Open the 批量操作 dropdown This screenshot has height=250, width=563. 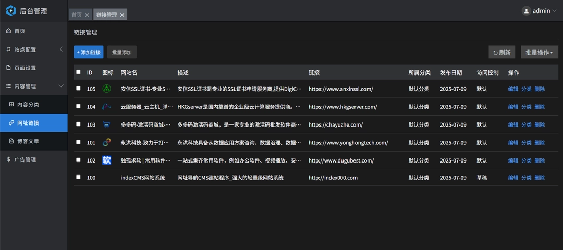539,52
